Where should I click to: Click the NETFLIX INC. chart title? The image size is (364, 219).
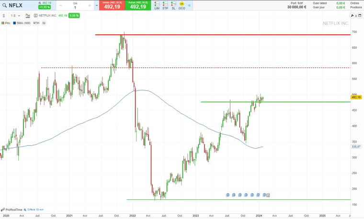(x=48, y=15)
